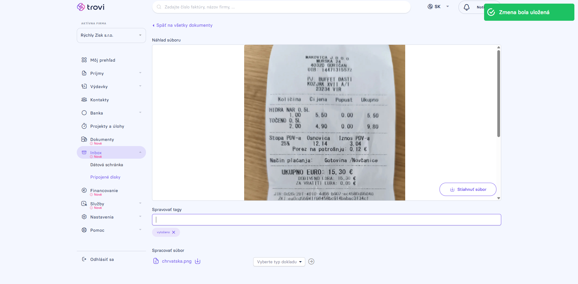Click the Financovanie euro icon
The height and width of the screenshot is (284, 578).
84,190
